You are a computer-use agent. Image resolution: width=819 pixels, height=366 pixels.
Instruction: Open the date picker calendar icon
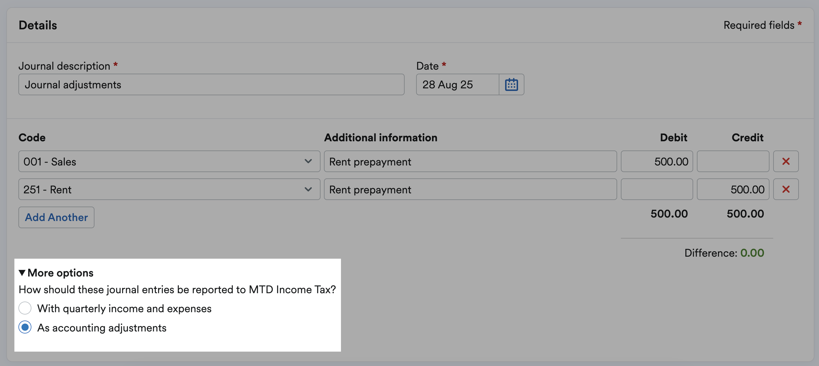tap(511, 85)
